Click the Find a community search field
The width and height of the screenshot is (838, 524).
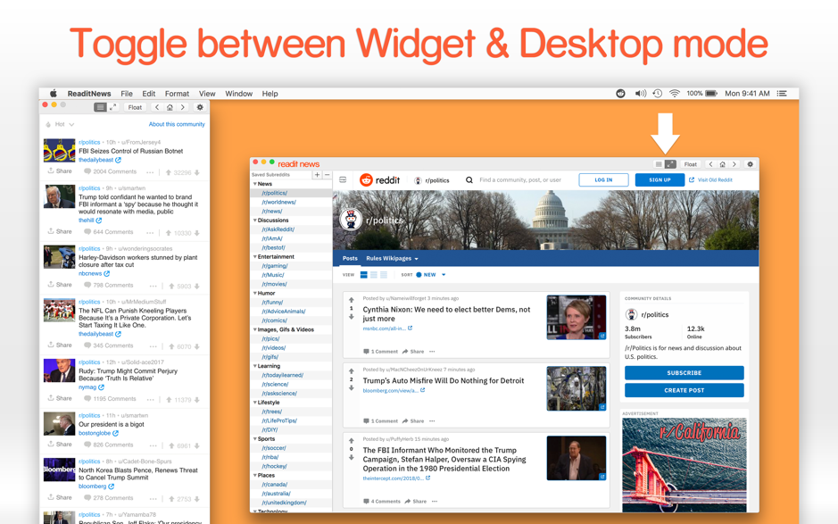pyautogui.click(x=520, y=180)
